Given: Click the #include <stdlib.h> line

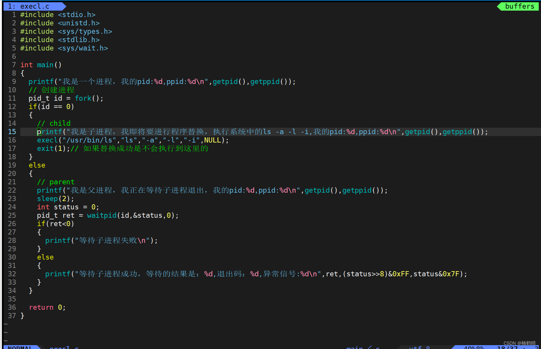Looking at the screenshot, I should click(60, 40).
